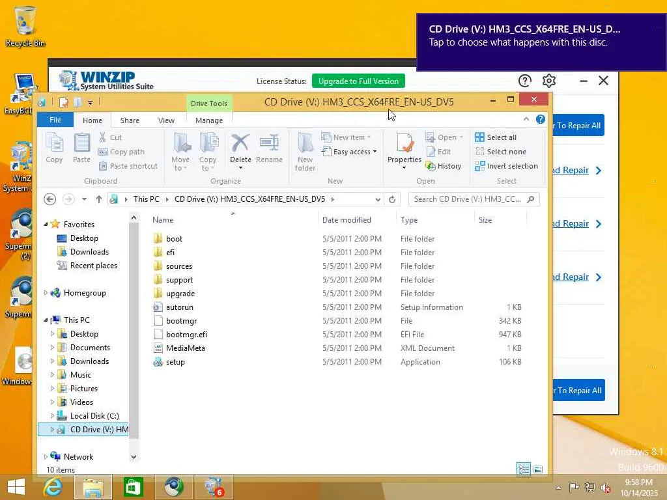
Task: Click the Delete X icon
Action: pyautogui.click(x=240, y=144)
